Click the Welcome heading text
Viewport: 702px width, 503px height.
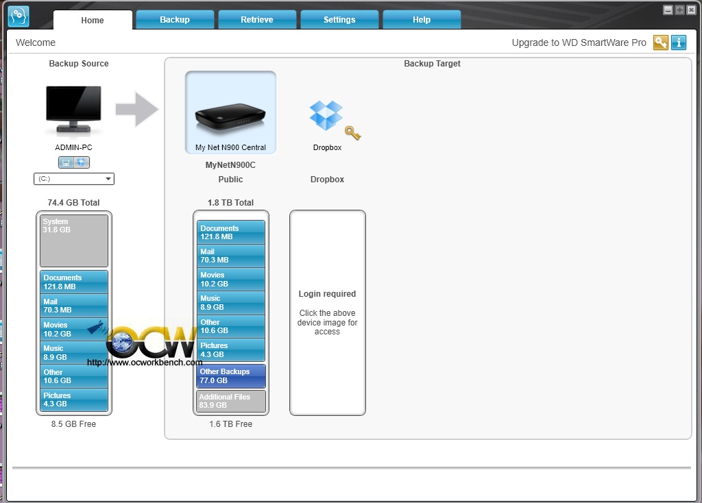point(36,42)
